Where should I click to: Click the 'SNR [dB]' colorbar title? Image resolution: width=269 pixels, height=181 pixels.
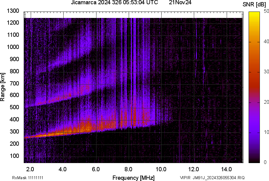tap(254, 5)
